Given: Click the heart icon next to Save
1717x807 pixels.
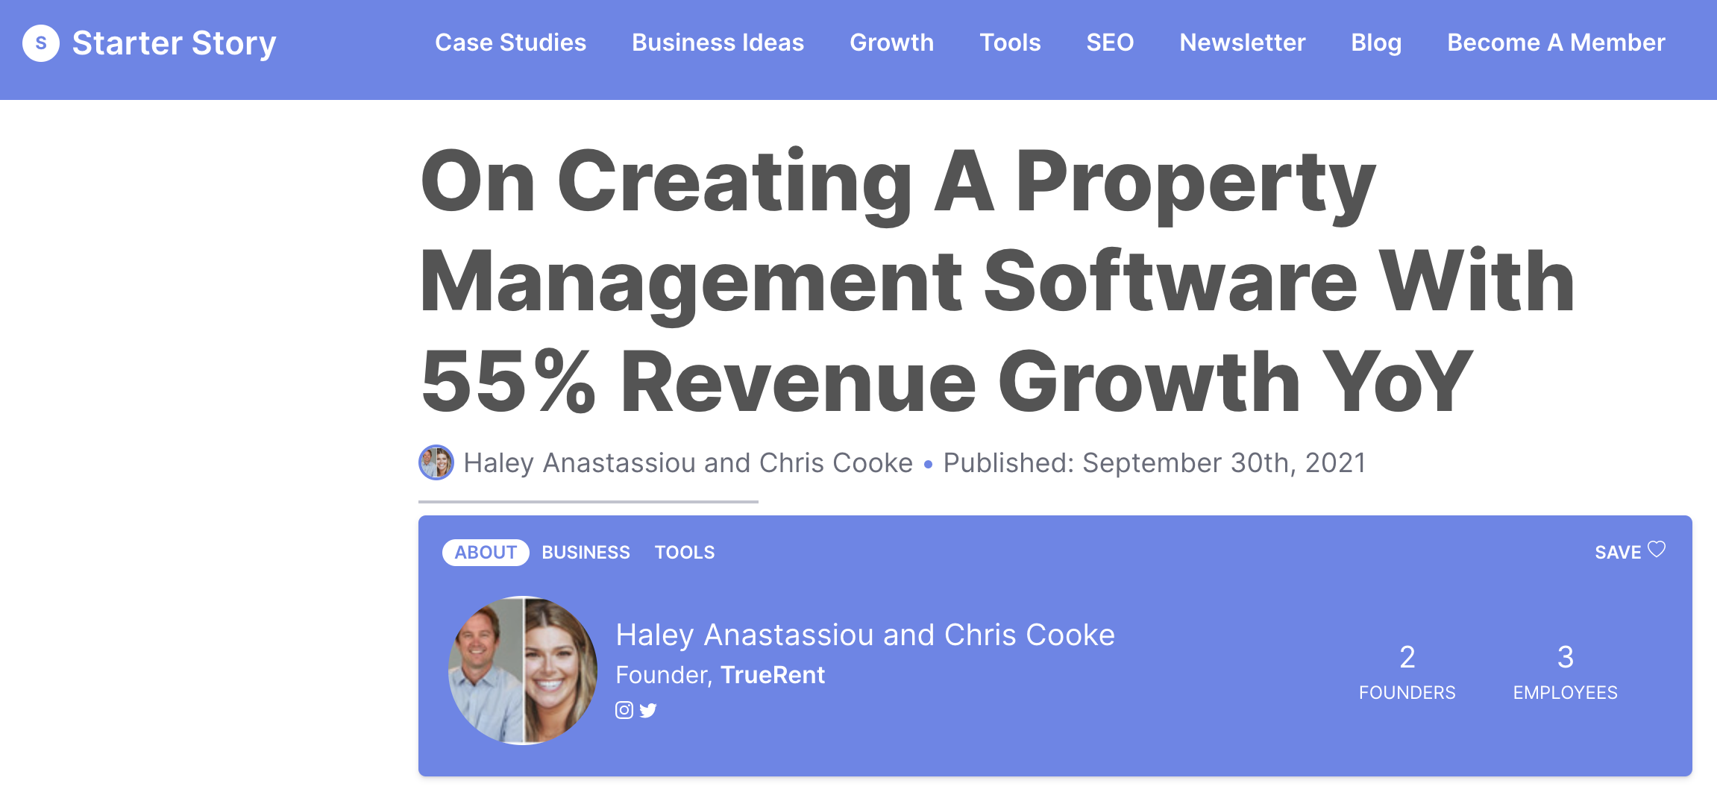Looking at the screenshot, I should (x=1657, y=550).
